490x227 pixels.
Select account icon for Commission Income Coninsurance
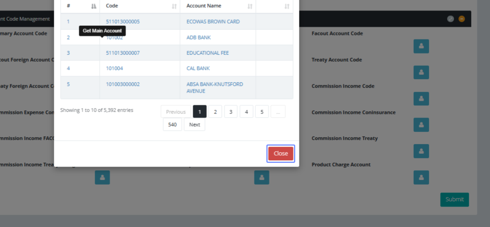tap(421, 125)
